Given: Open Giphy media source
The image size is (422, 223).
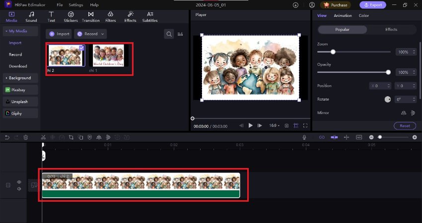Looking at the screenshot, I should [x=20, y=113].
